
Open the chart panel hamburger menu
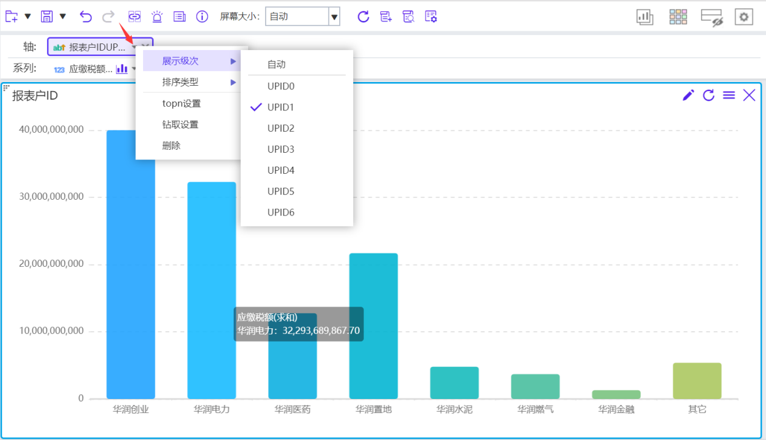click(x=729, y=95)
